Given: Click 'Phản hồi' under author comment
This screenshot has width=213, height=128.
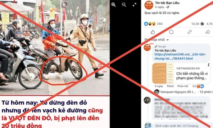Looking at the screenshot, I should 183,86.
